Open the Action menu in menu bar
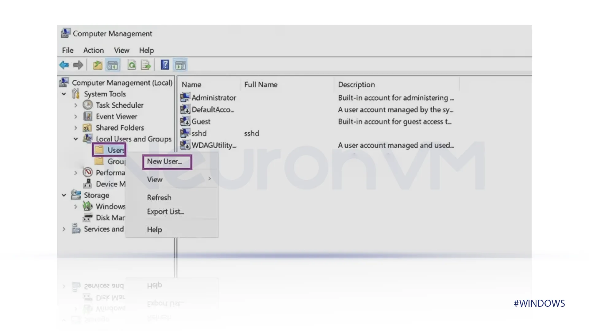The image size is (589, 331). [94, 50]
